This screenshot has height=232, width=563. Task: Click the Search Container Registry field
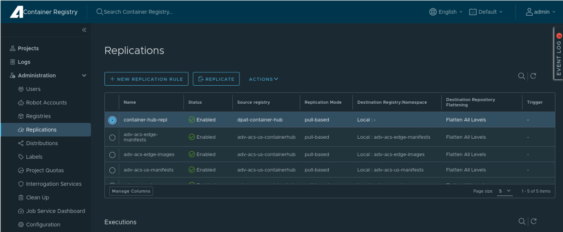(x=138, y=12)
